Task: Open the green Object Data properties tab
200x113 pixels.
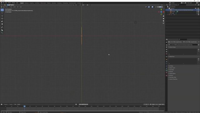Action: click(167, 70)
